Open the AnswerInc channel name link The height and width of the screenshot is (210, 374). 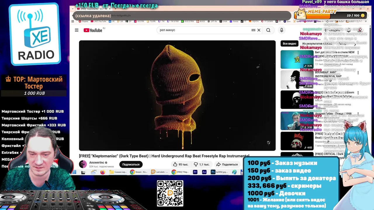tap(97, 162)
